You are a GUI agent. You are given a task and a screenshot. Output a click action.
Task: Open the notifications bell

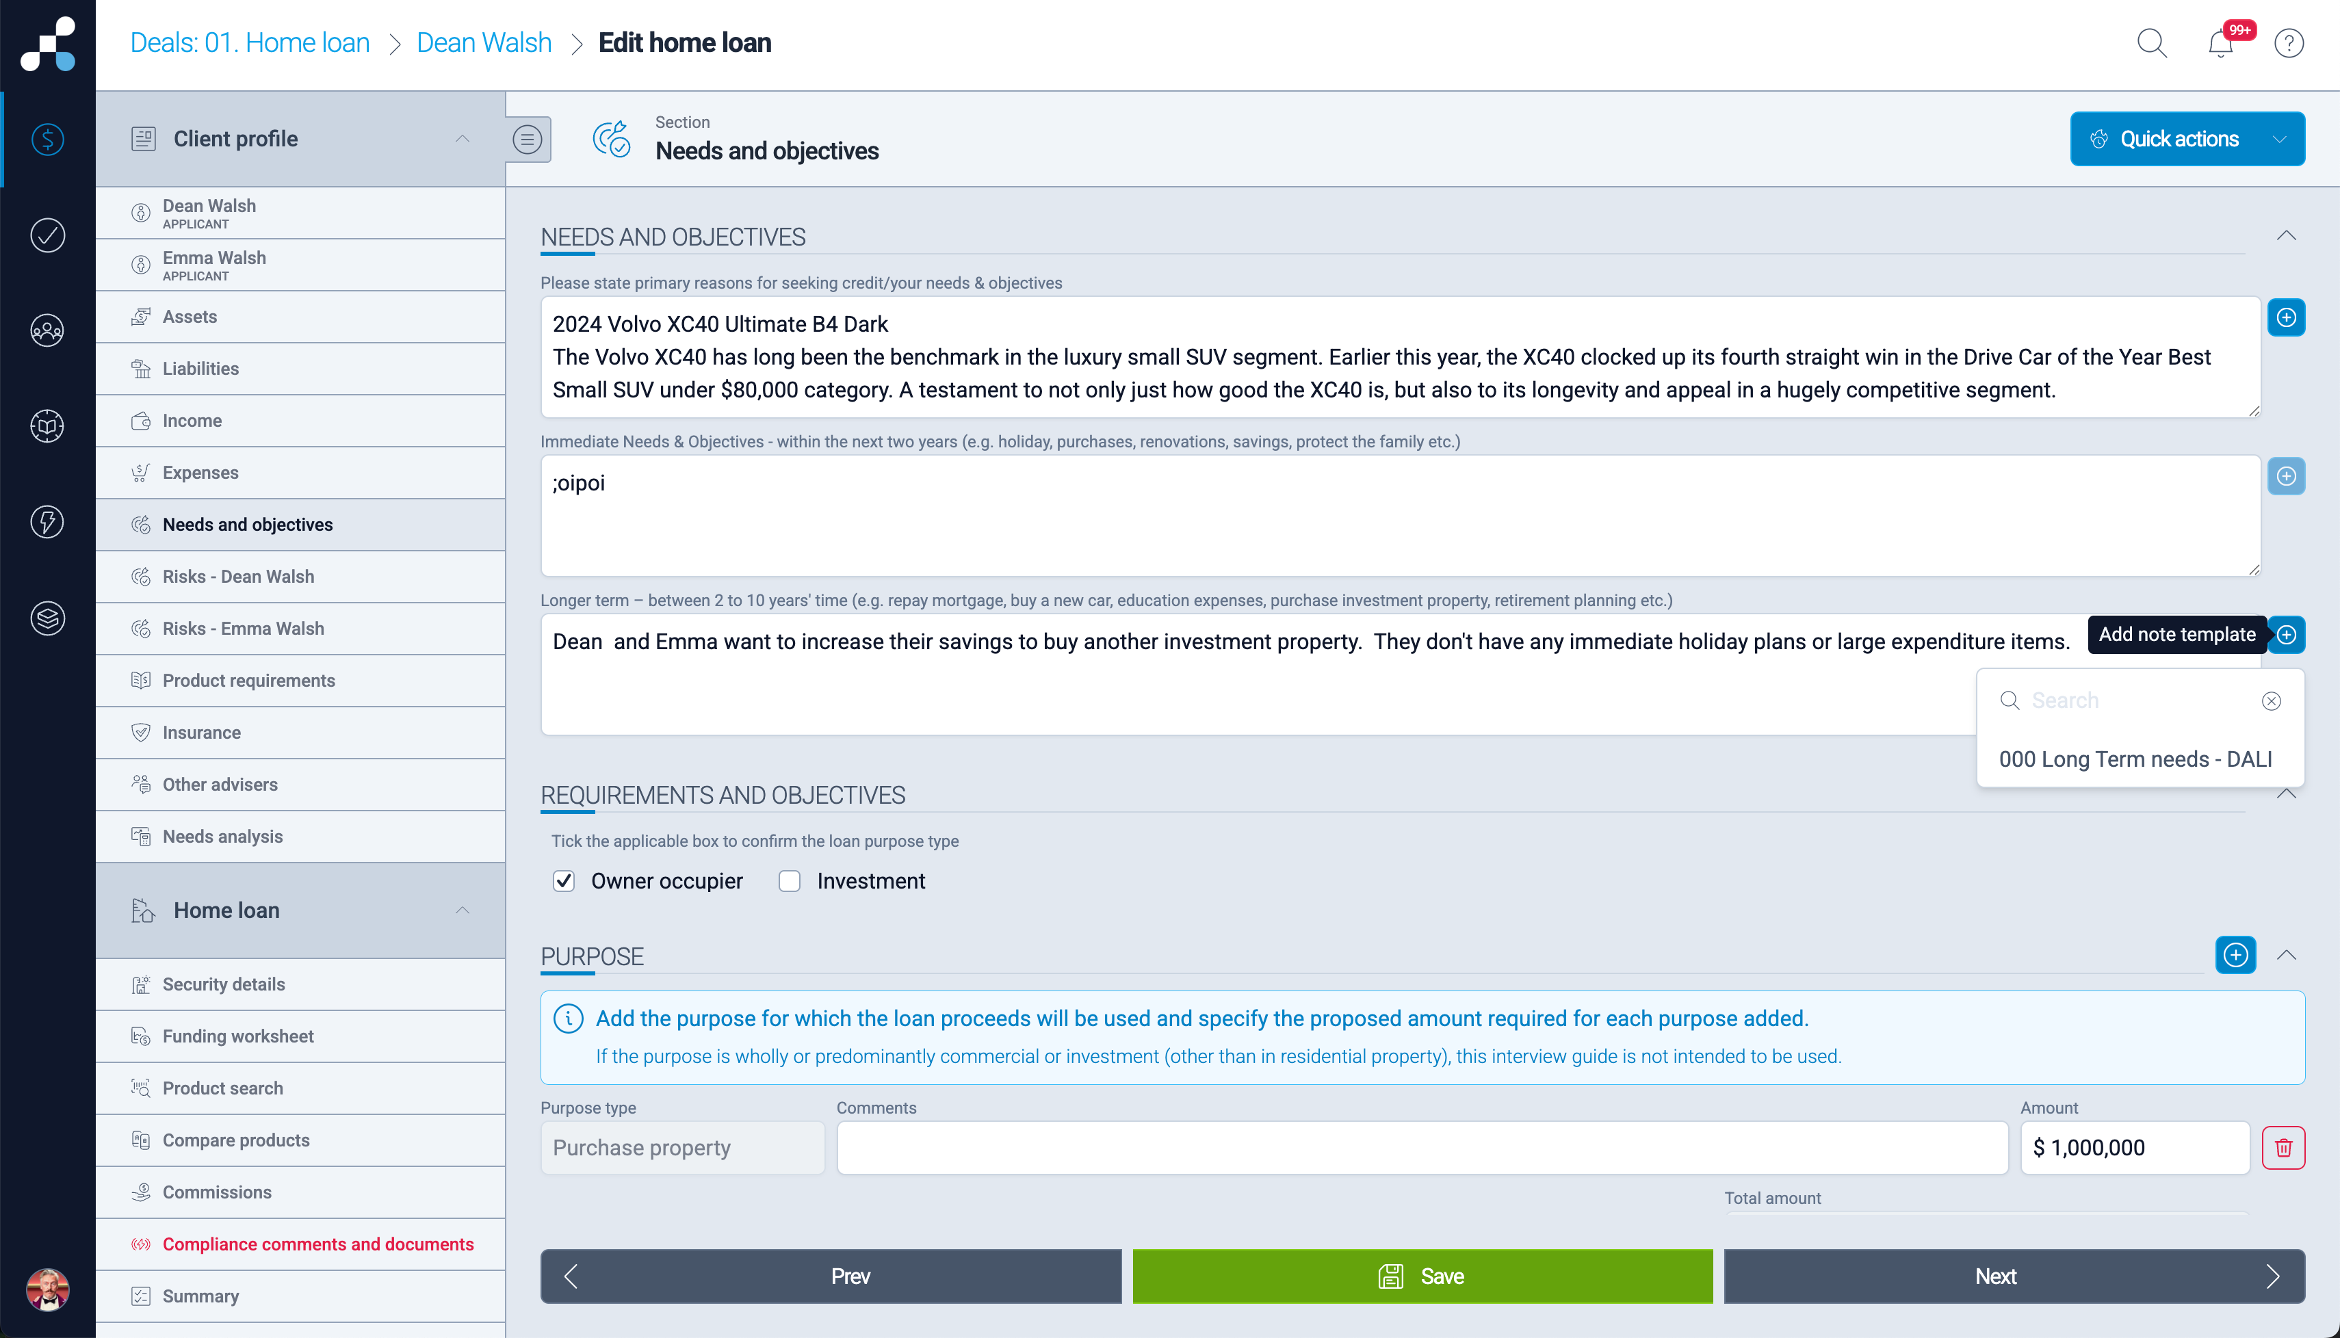(x=2220, y=43)
